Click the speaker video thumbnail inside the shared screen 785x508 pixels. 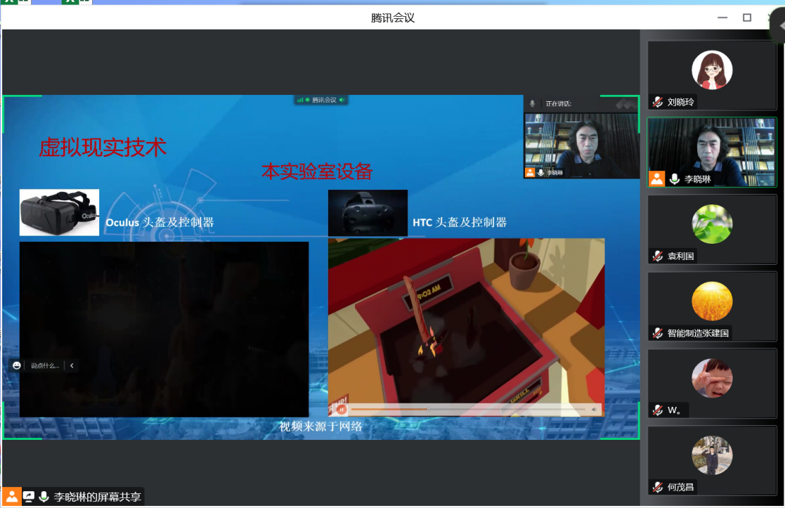coord(582,145)
